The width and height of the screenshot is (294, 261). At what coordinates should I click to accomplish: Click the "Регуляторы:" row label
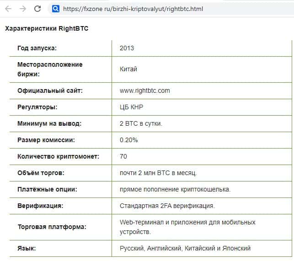(x=37, y=107)
